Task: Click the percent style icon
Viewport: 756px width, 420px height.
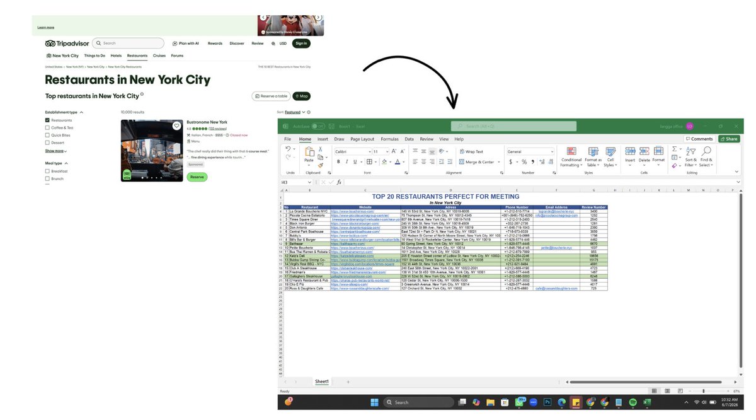Action: point(524,161)
